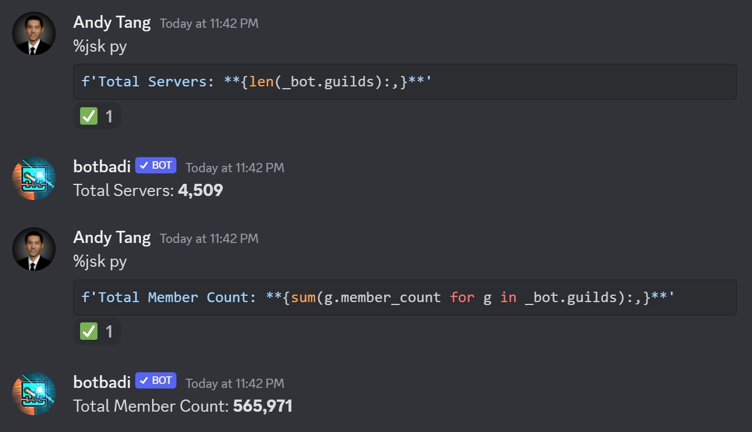
Task: Click the code block containing sum(g.member_count)
Action: [x=404, y=297]
